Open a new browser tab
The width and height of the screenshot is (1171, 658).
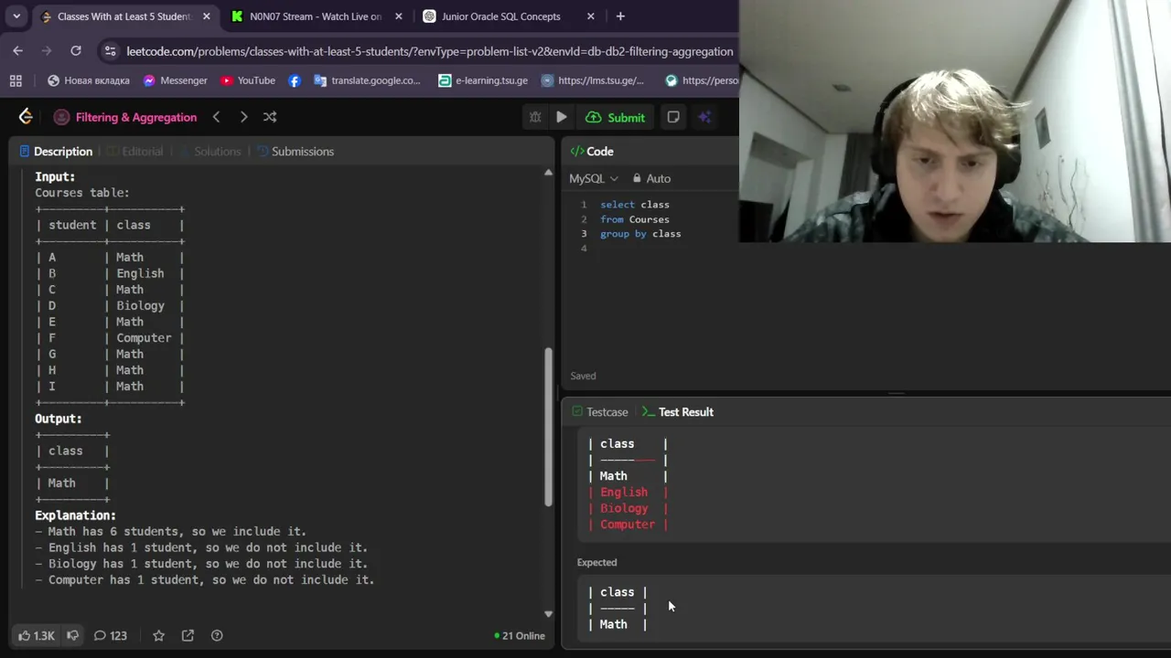tap(620, 16)
